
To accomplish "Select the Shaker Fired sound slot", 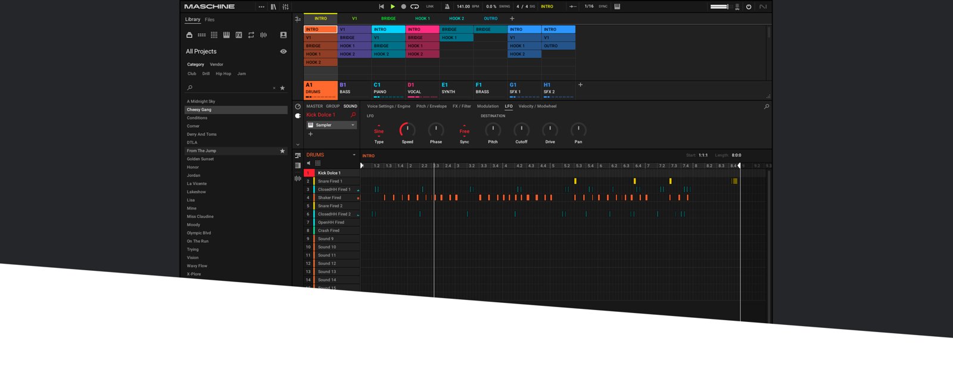I will tap(329, 198).
